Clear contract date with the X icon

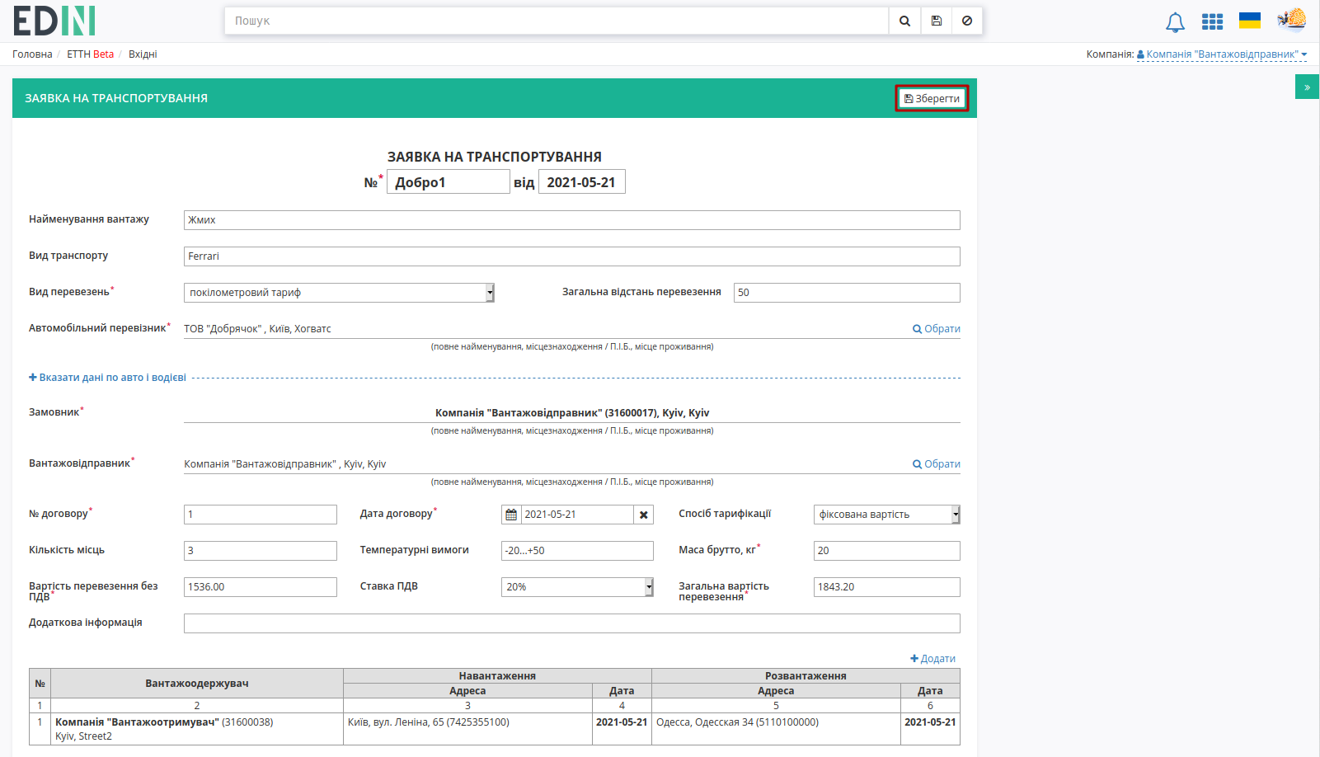click(x=643, y=515)
